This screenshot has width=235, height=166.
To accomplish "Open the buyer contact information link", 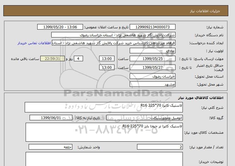I will coord(34,43).
